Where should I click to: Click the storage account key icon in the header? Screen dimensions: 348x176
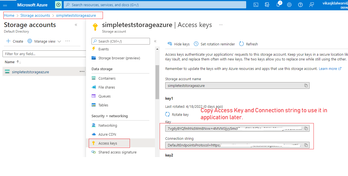click(95, 27)
